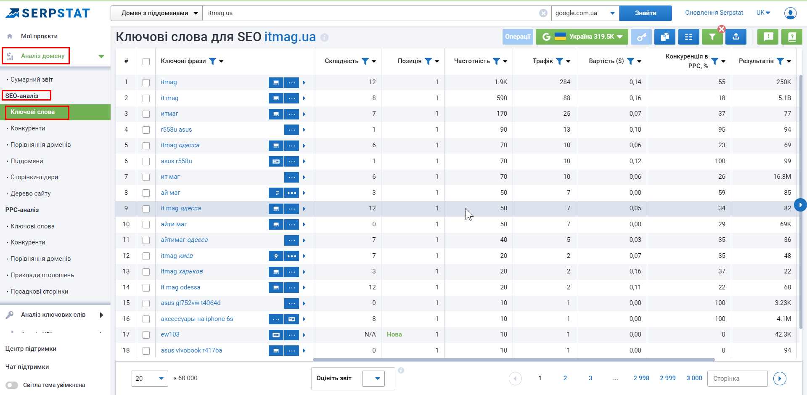Click the horizontal scrollbar under the table
The width and height of the screenshot is (807, 395).
click(x=513, y=360)
